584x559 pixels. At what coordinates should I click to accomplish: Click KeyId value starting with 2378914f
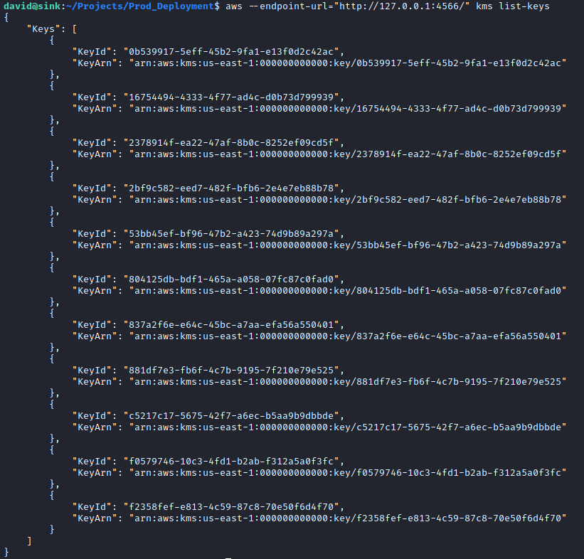coord(234,142)
